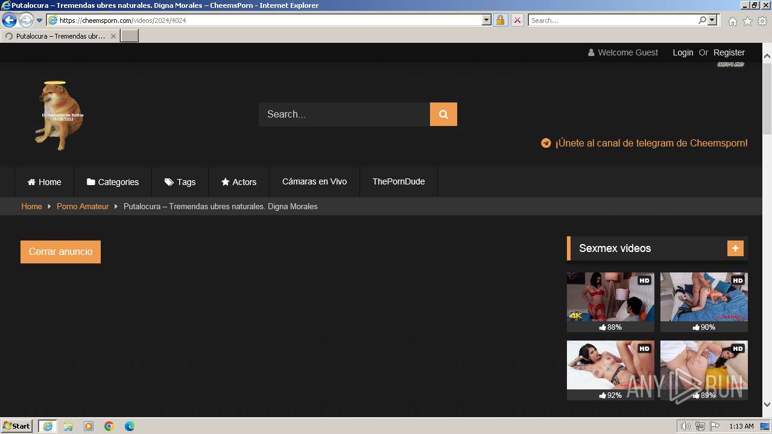Click the vertical scrollbar thumb
The height and width of the screenshot is (434, 772).
pos(767,98)
